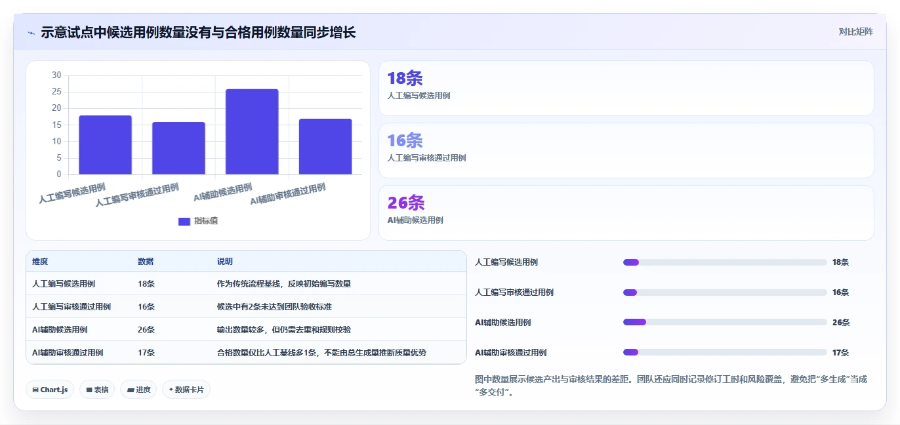
Task: Click the AI辅助候选用例 progress bar
Action: point(725,322)
